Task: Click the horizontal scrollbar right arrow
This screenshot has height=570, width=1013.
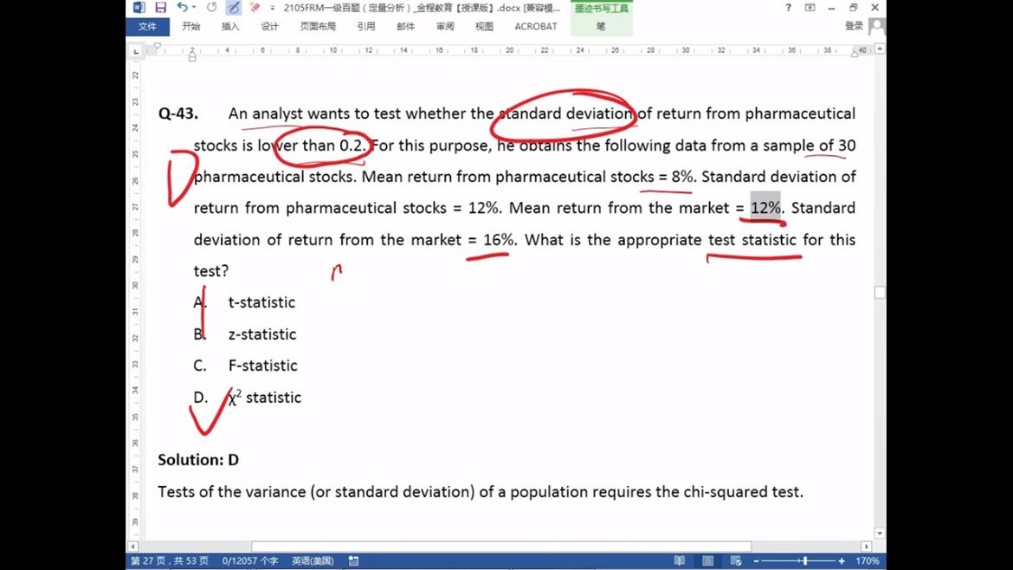Action: [x=867, y=546]
